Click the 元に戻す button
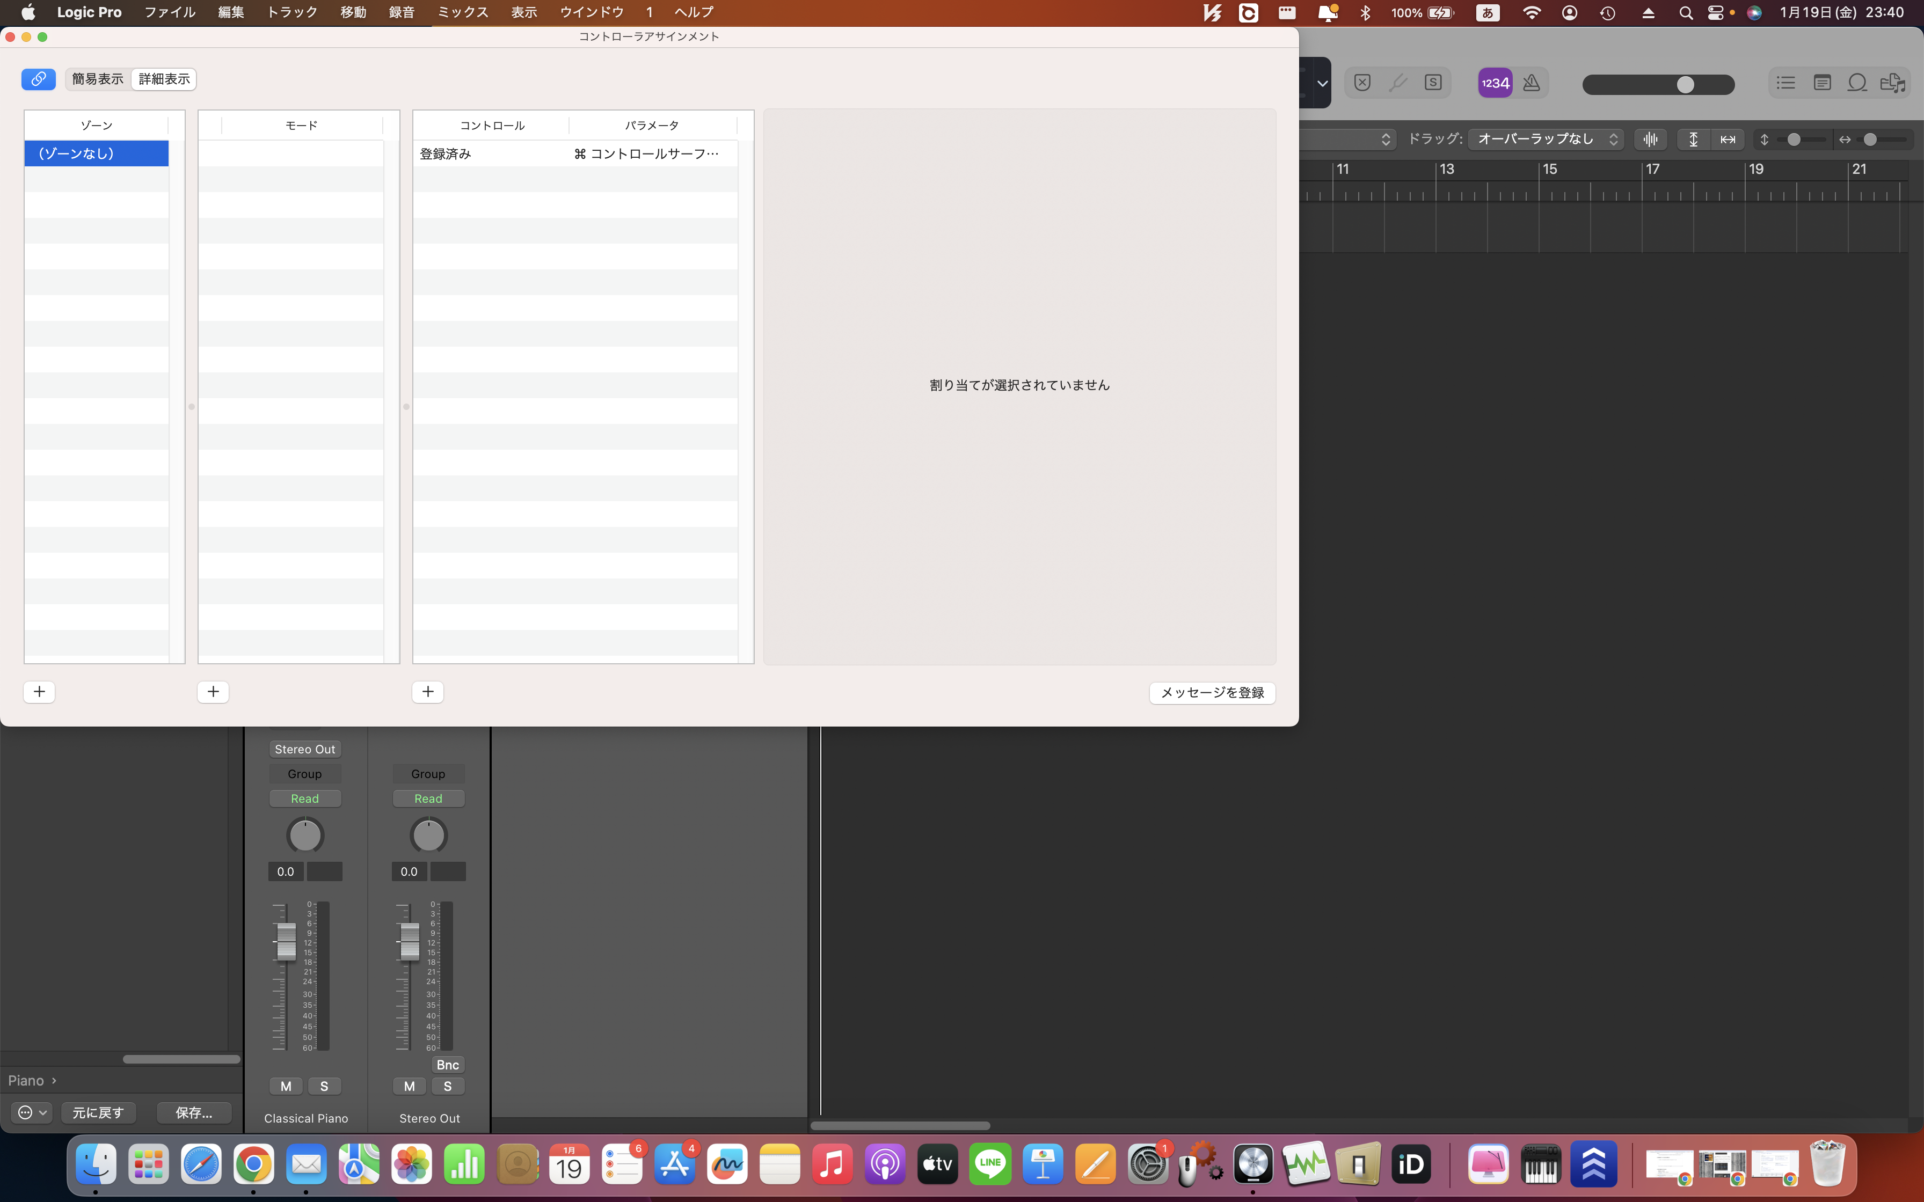The height and width of the screenshot is (1202, 1924). click(99, 1112)
